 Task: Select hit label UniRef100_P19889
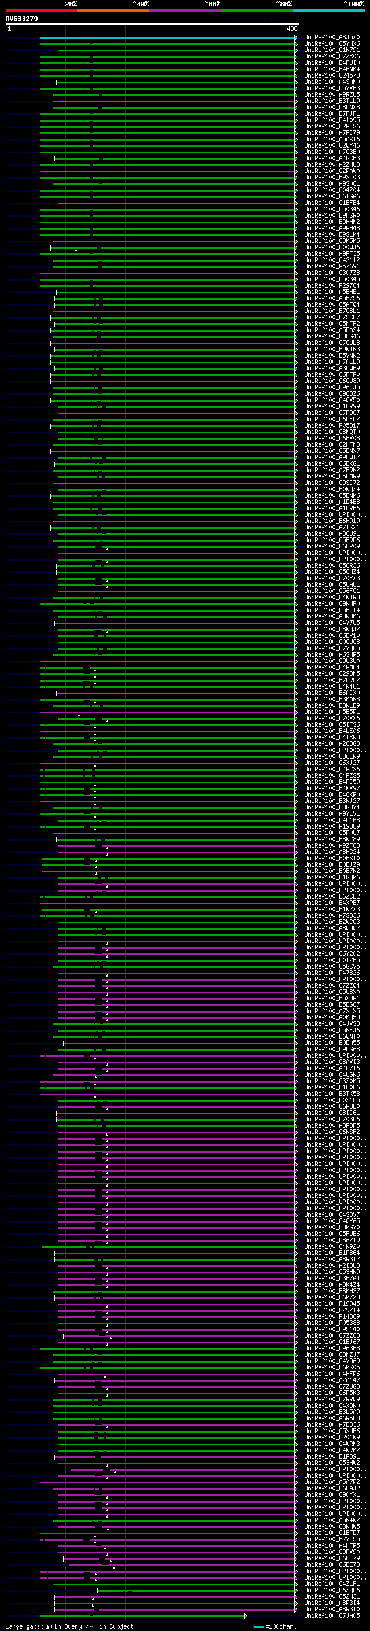point(332,826)
